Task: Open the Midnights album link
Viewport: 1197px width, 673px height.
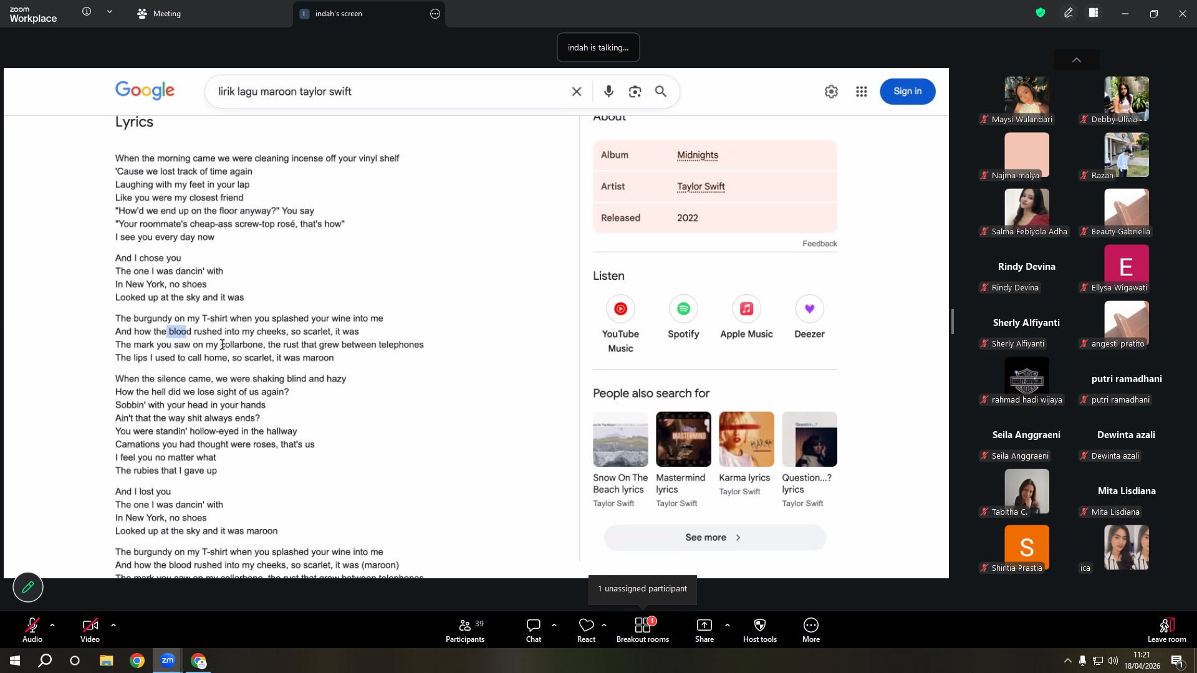Action: pyautogui.click(x=698, y=155)
